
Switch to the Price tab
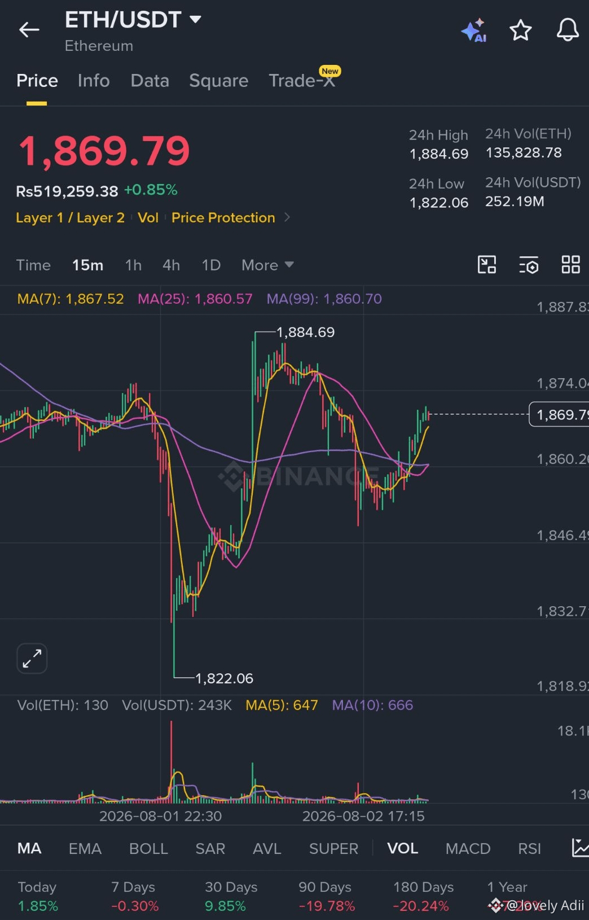(37, 81)
